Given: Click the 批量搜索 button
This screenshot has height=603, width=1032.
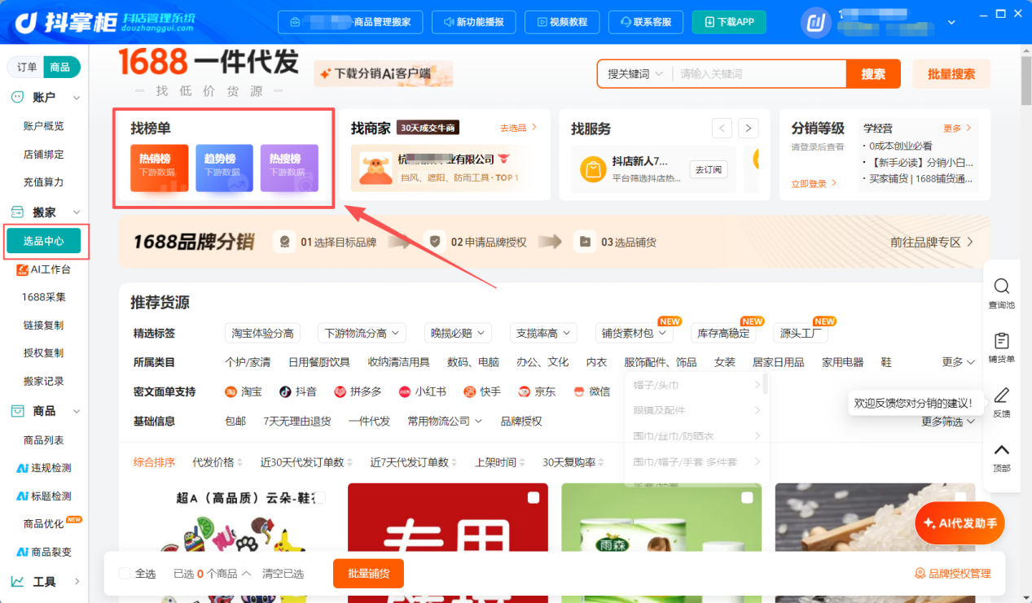Looking at the screenshot, I should [x=951, y=74].
